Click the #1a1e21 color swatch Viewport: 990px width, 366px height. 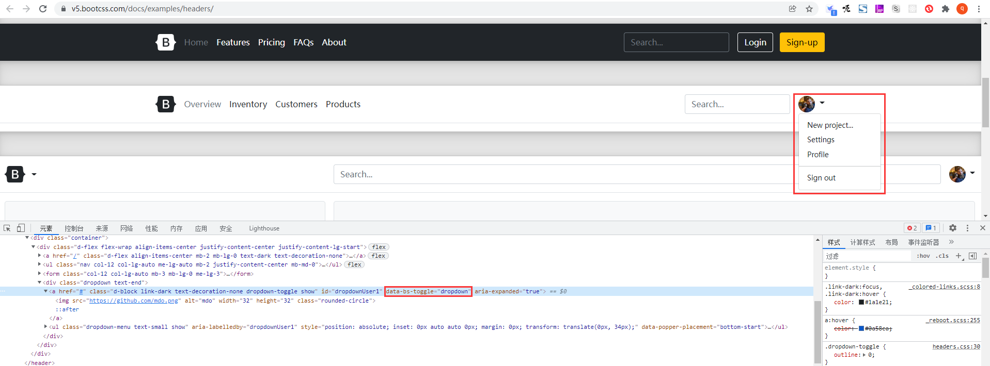click(861, 302)
